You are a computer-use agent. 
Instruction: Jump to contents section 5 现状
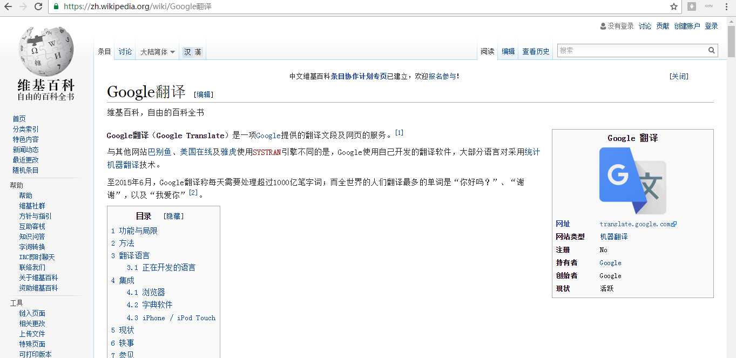click(x=123, y=330)
